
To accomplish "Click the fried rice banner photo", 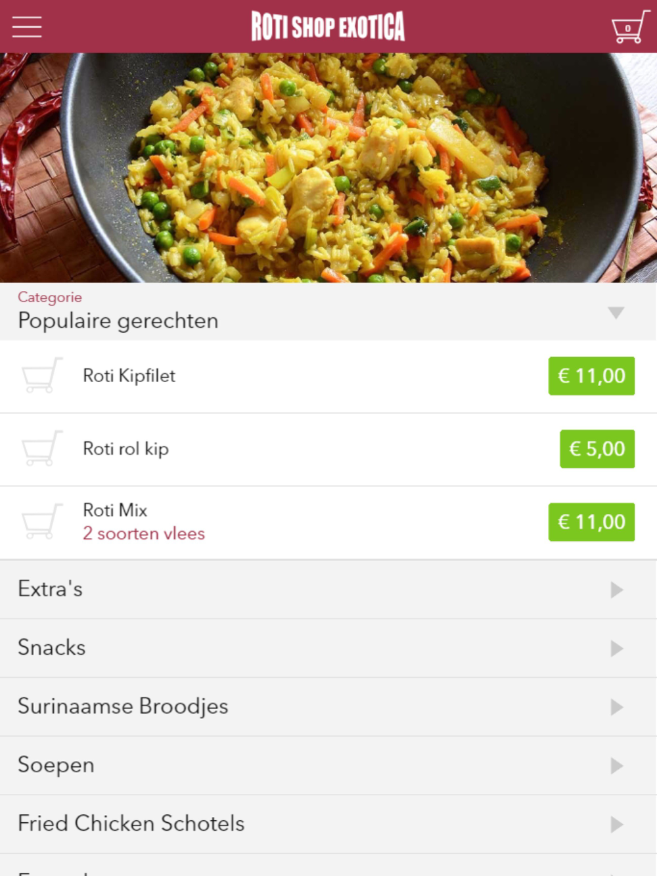I will (328, 167).
